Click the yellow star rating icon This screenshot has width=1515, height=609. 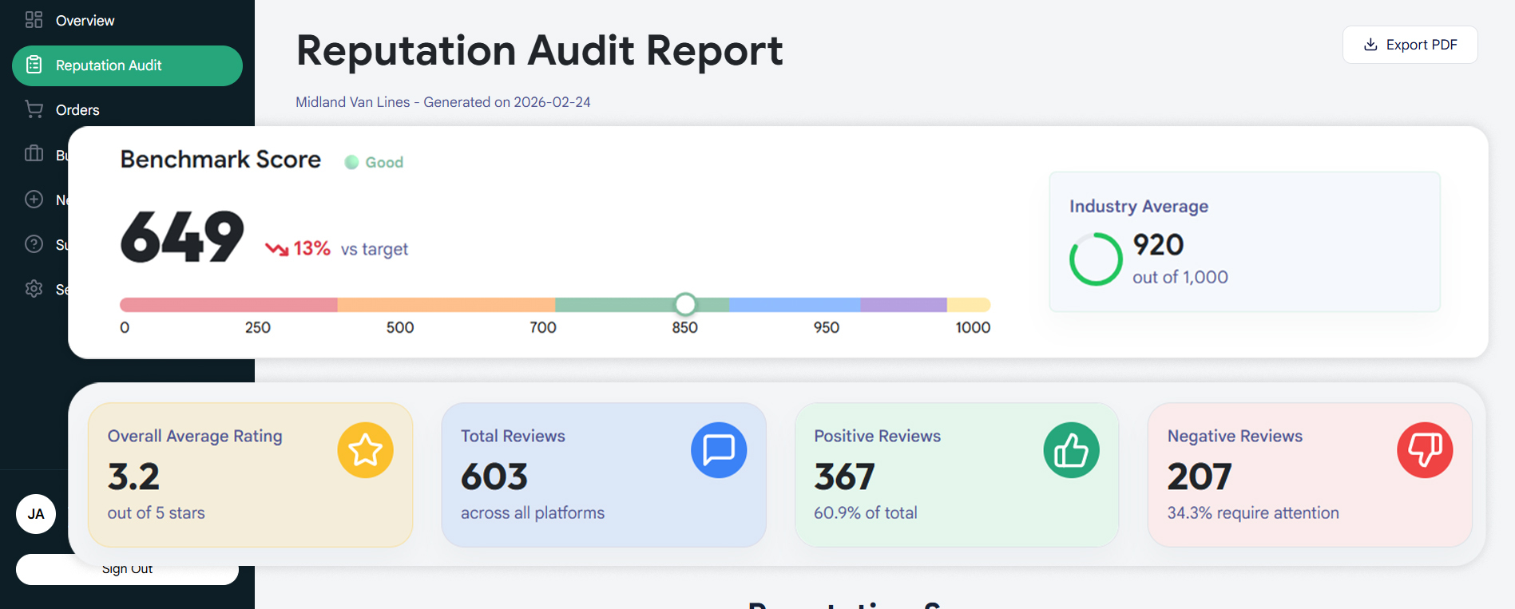click(x=365, y=450)
